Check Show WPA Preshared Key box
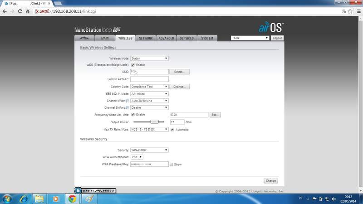This screenshot has height=204, width=363. [172, 165]
